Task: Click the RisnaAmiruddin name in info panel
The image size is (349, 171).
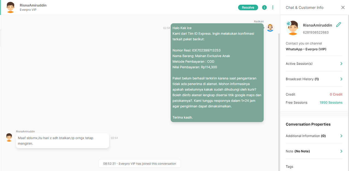Action: pos(317,25)
